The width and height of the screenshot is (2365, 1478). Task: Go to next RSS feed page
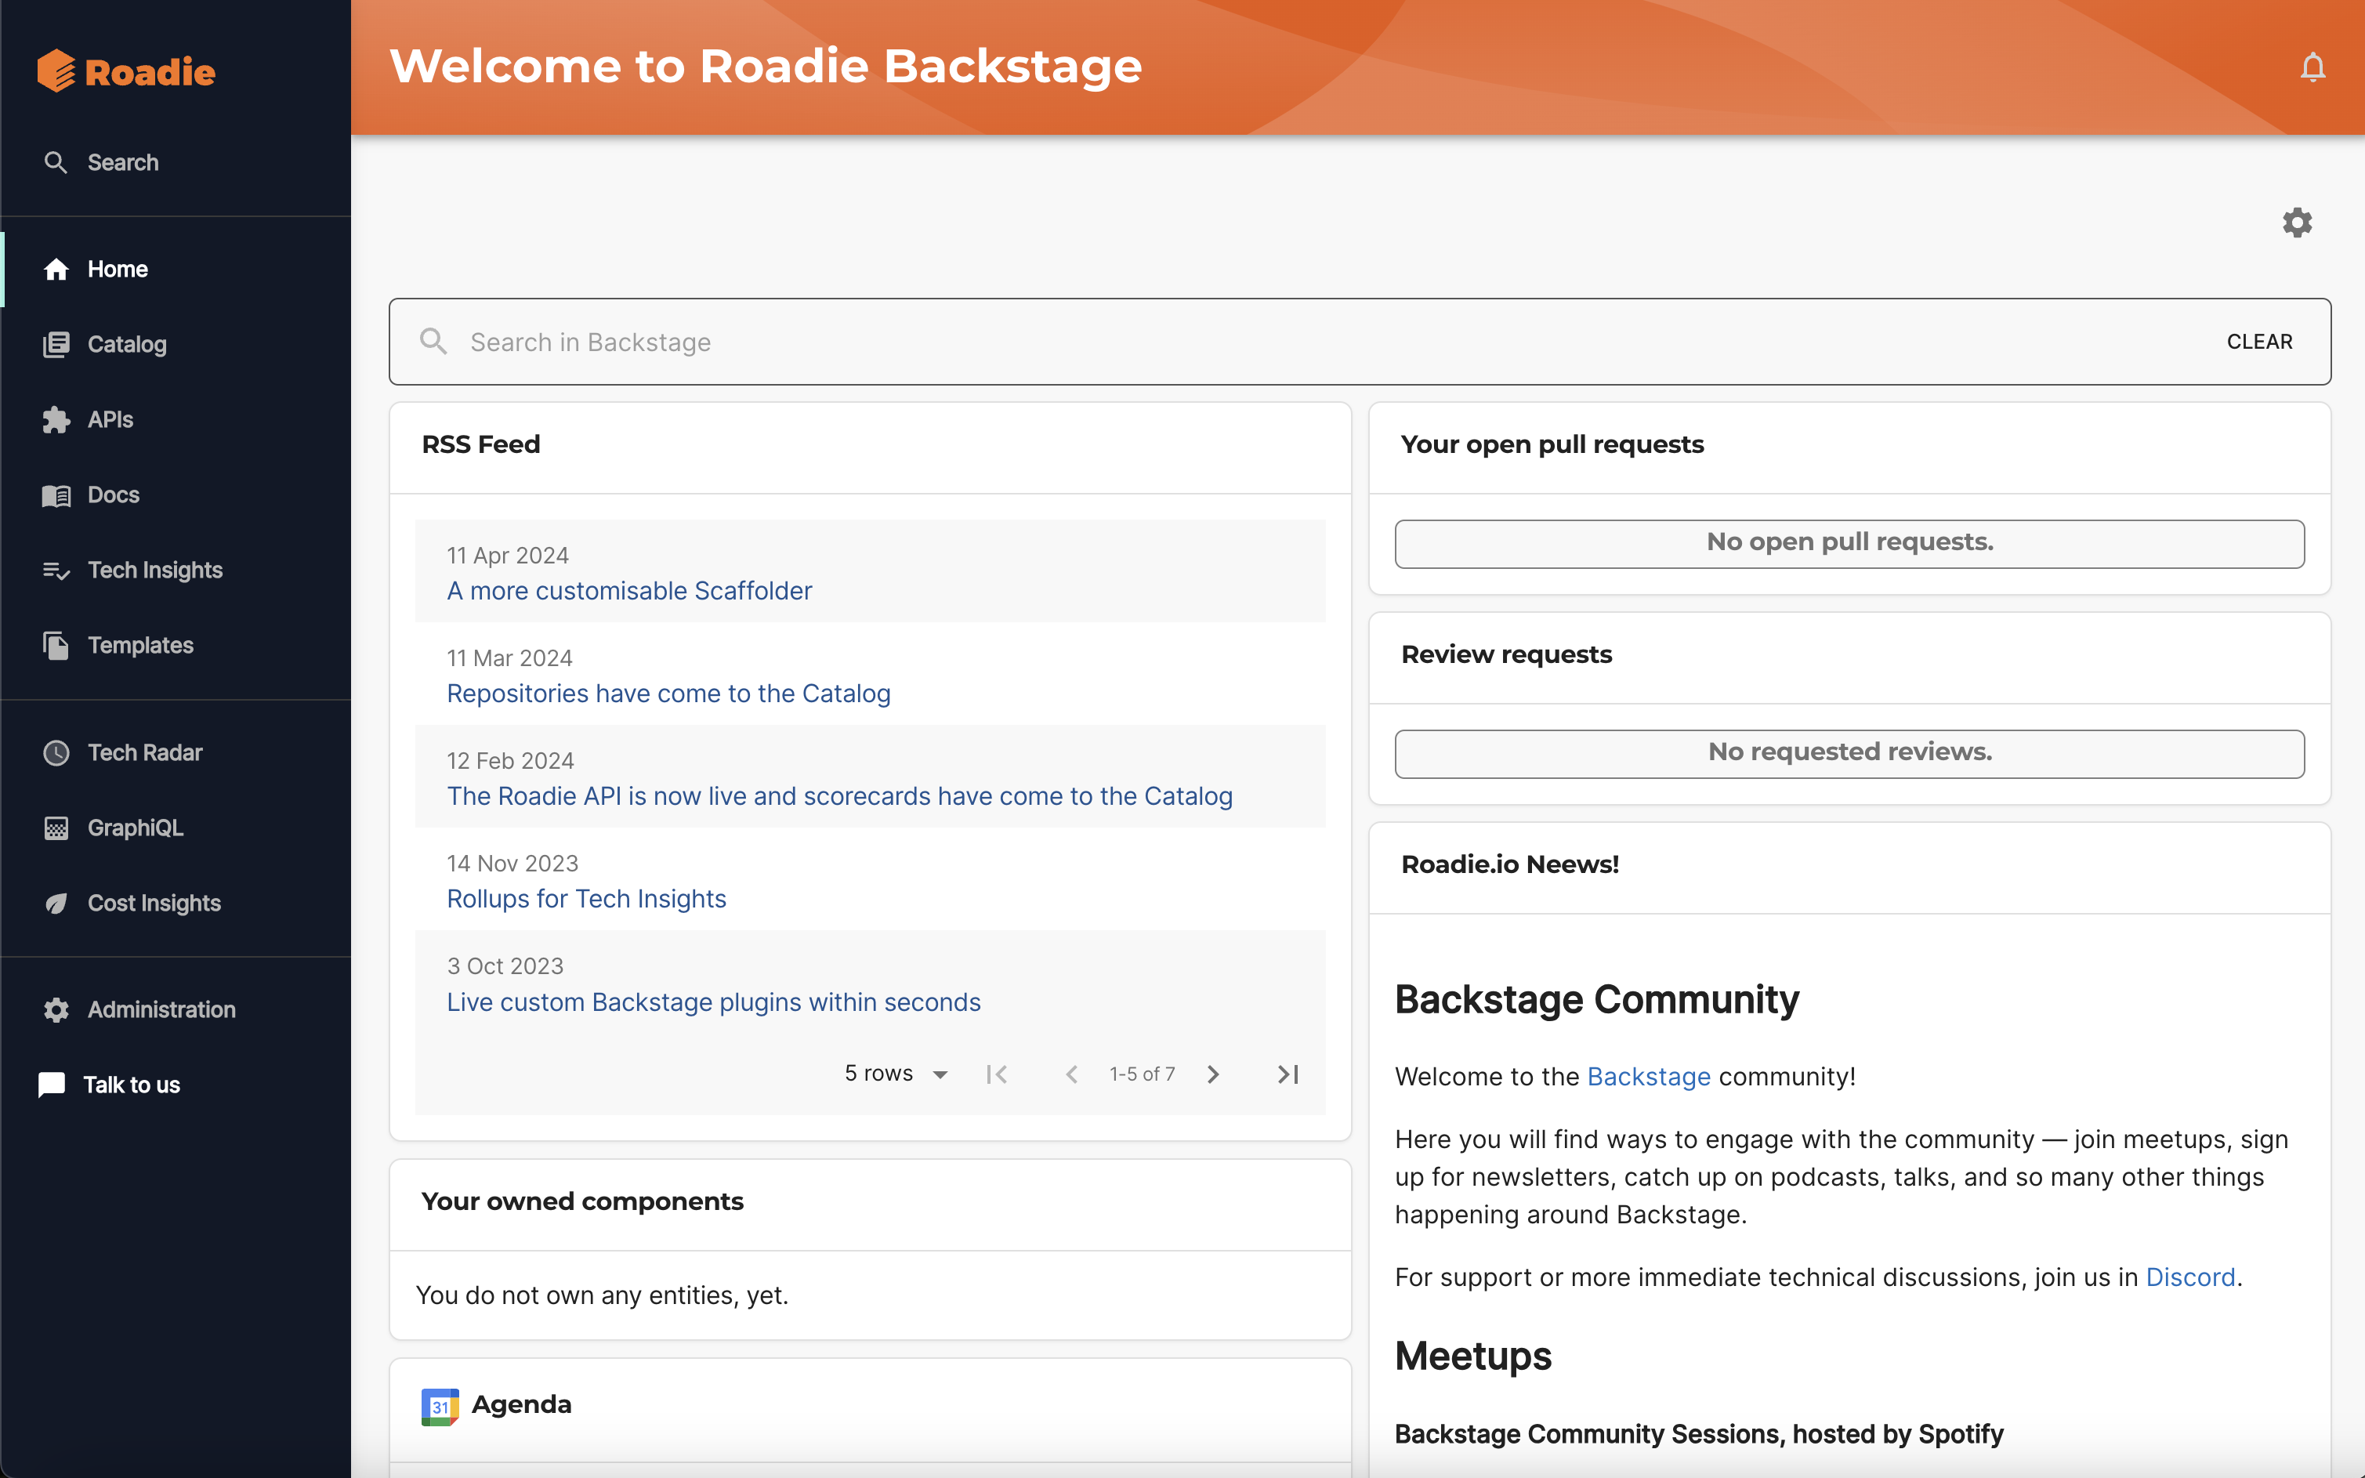[1213, 1074]
